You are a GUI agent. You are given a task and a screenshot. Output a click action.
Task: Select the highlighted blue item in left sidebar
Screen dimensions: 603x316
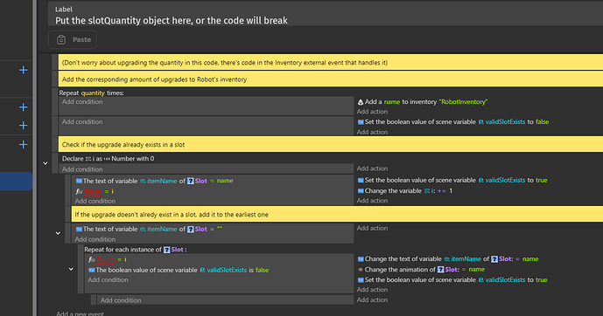click(x=16, y=182)
